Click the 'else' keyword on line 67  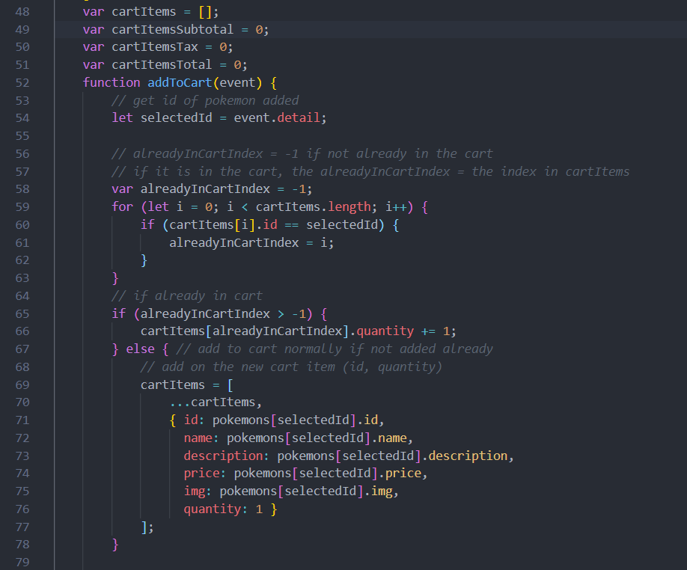140,349
